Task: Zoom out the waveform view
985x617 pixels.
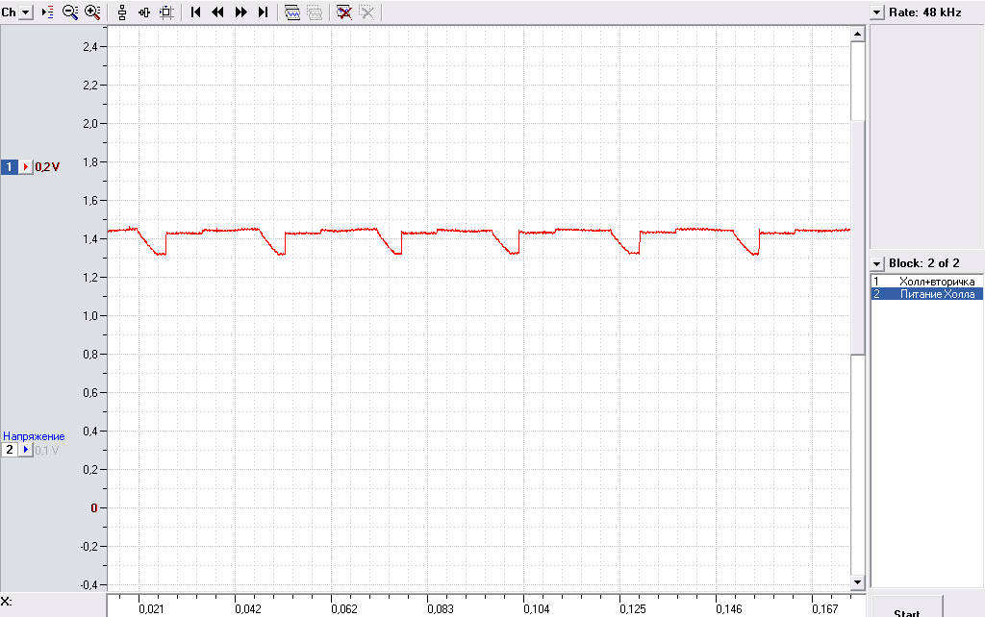Action: tap(69, 12)
